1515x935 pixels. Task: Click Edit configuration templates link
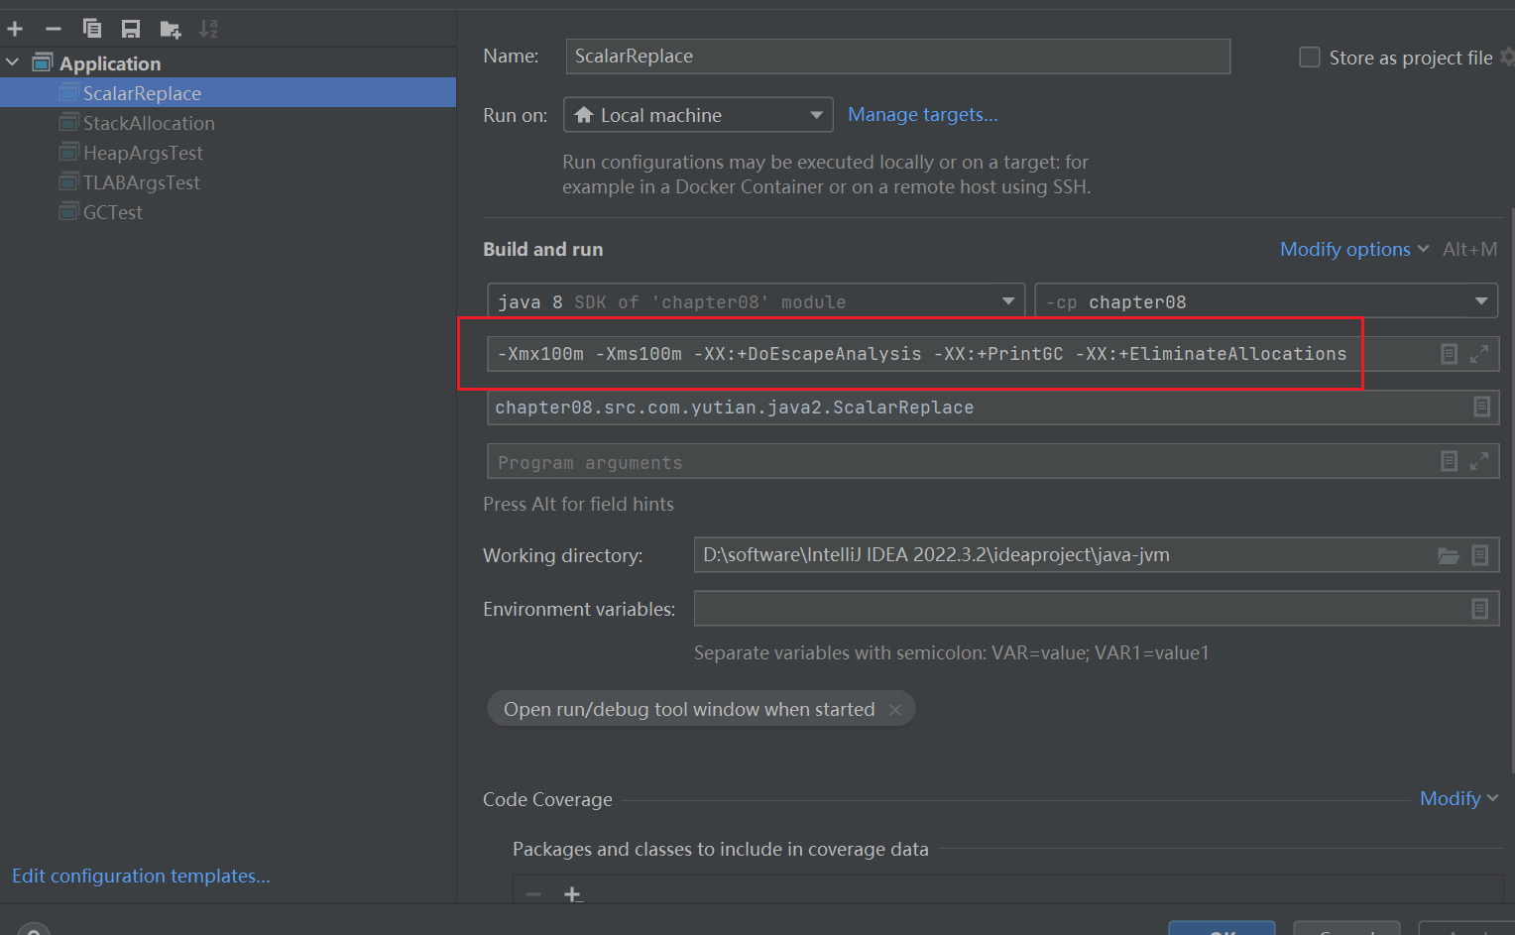pos(141,876)
